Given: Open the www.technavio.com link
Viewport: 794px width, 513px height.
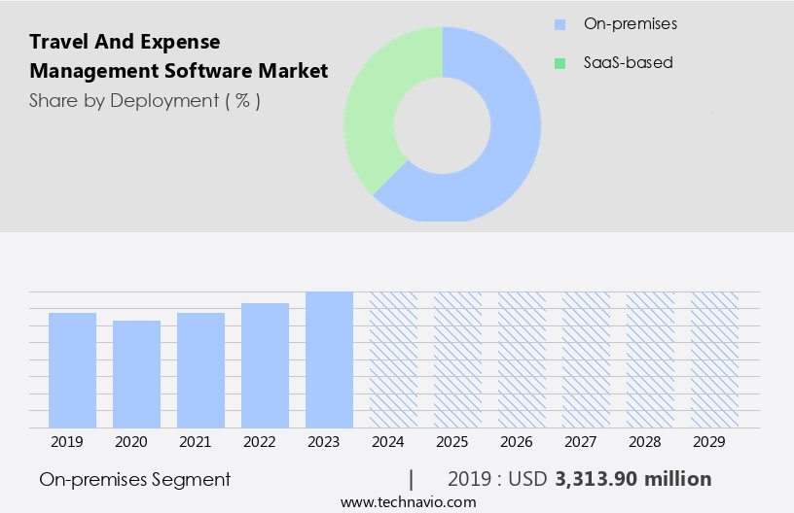Looking at the screenshot, I should [x=409, y=501].
